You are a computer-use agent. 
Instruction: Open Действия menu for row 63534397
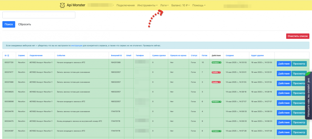point(284,132)
